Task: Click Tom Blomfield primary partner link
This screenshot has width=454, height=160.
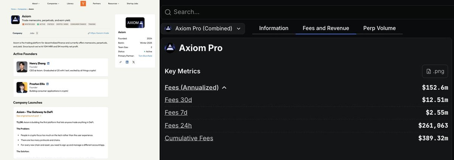Action: click(x=145, y=56)
